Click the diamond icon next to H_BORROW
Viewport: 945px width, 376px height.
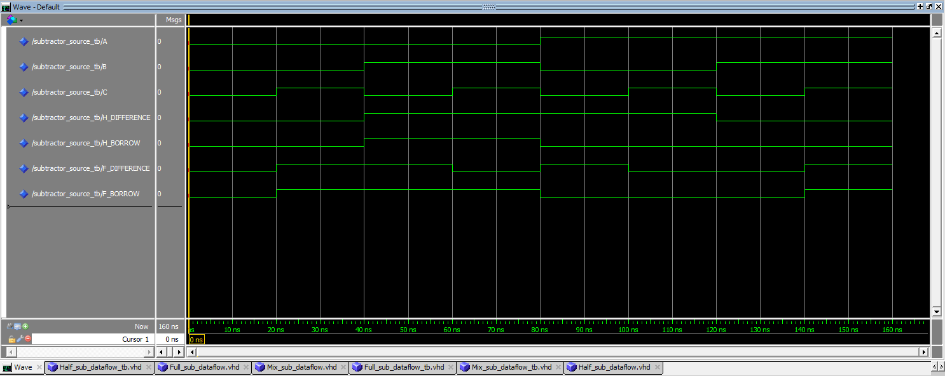point(24,143)
